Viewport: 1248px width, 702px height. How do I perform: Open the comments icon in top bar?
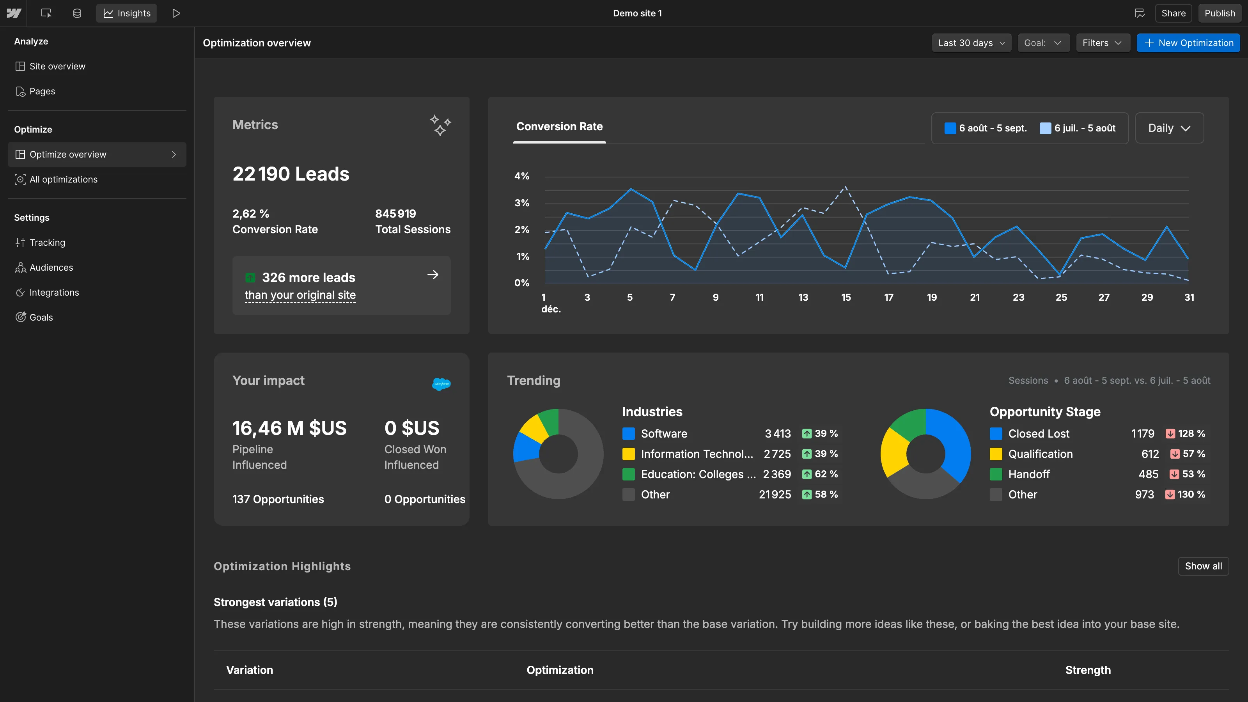[x=1140, y=13]
